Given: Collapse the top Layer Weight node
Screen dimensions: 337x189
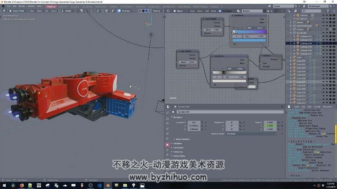Looking at the screenshot, I should point(204,19).
